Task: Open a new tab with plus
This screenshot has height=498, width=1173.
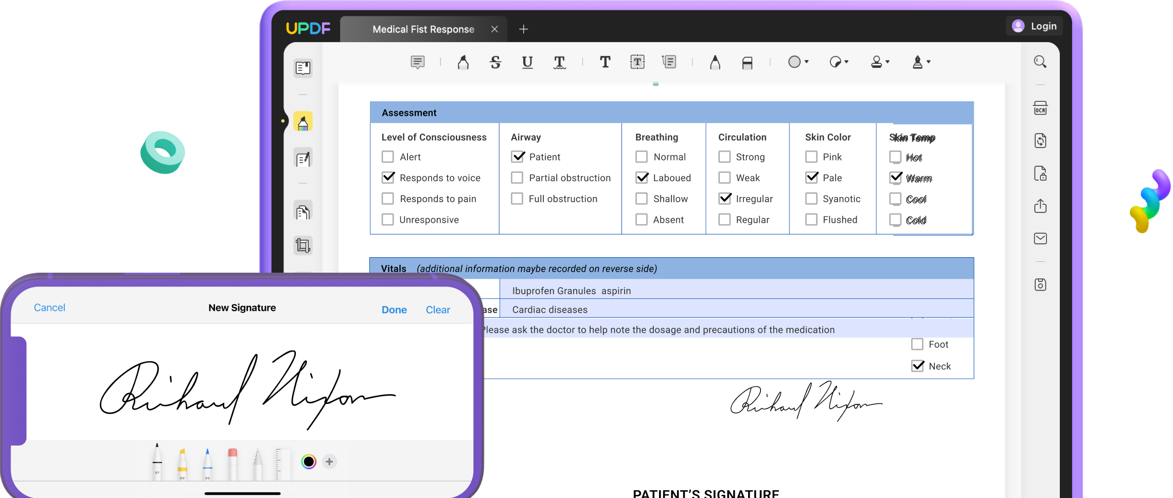Action: point(524,29)
